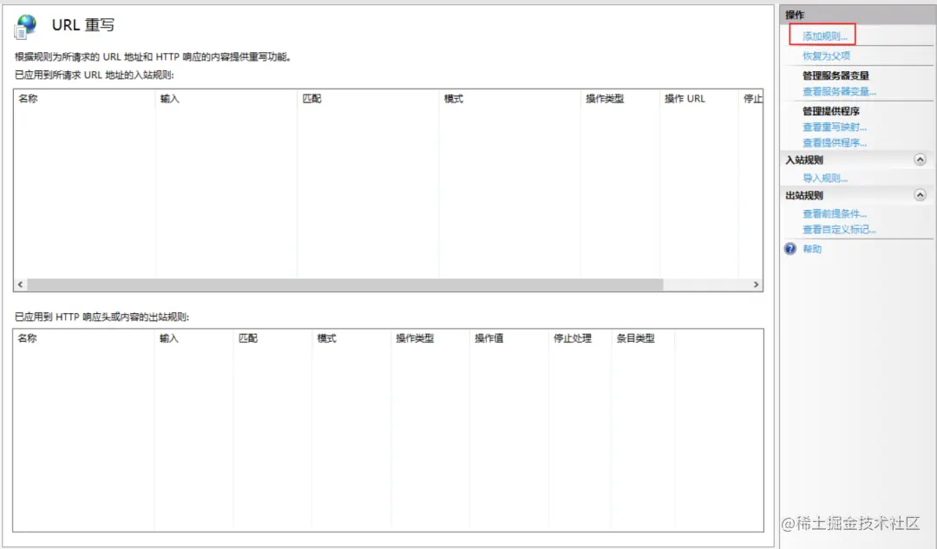Open 查看前提条件... link
The width and height of the screenshot is (937, 549).
click(835, 213)
